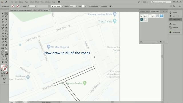Select the Lasso tool
The height and width of the screenshot is (103, 183).
6,17
